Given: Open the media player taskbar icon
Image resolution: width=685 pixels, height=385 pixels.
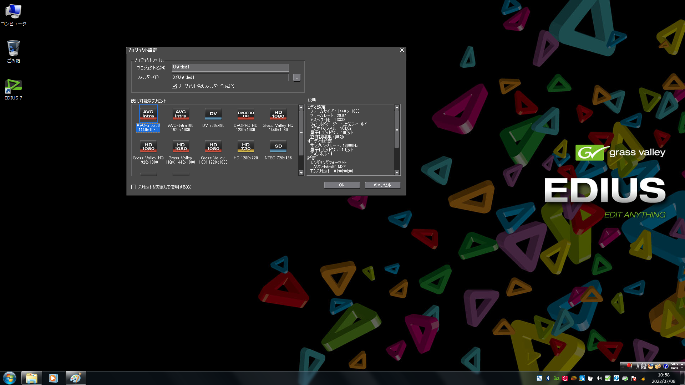Looking at the screenshot, I should pos(54,378).
